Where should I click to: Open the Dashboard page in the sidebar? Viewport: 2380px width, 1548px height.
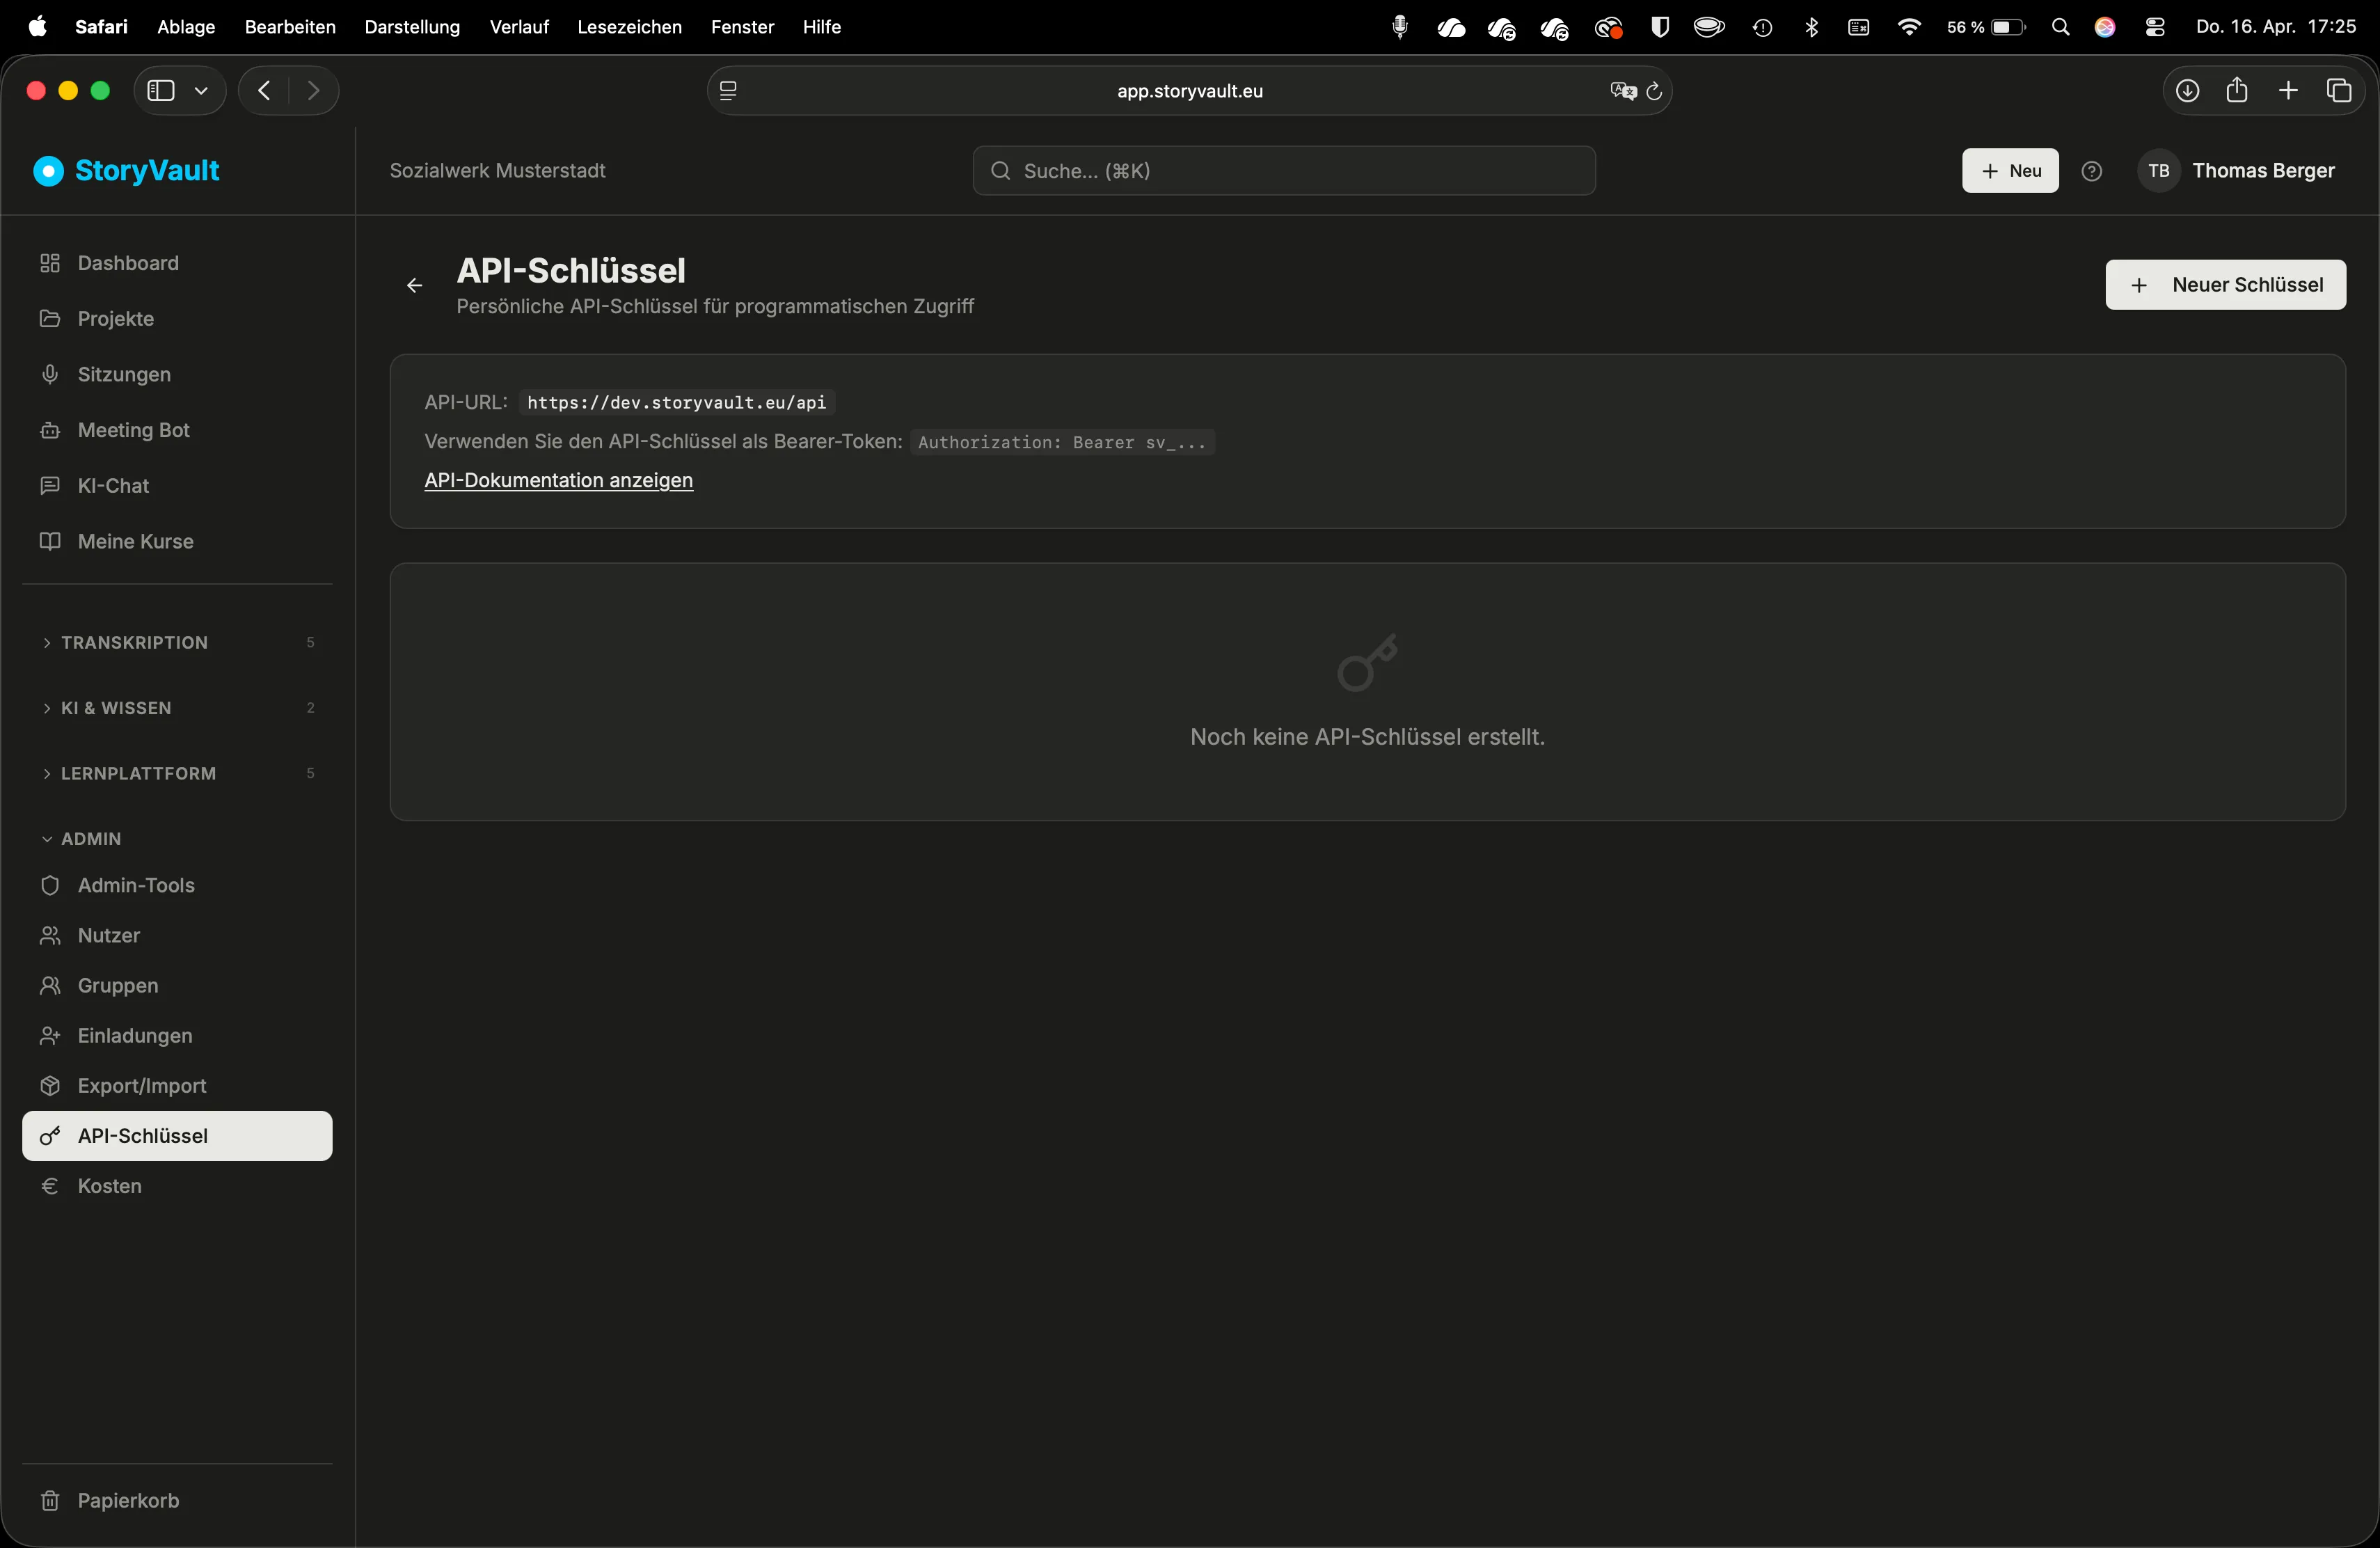pyautogui.click(x=177, y=263)
